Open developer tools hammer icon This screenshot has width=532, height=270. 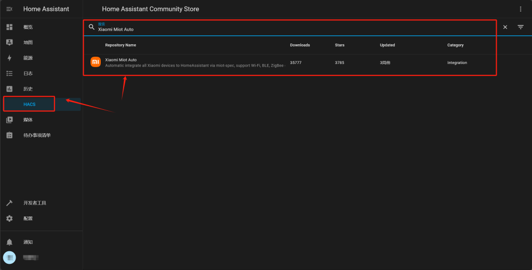(9, 203)
